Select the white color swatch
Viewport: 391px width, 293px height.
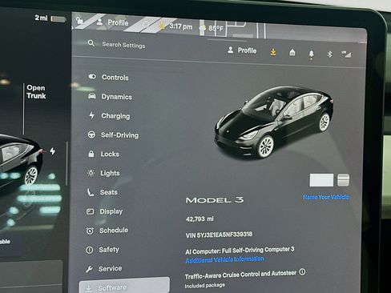tap(321, 180)
